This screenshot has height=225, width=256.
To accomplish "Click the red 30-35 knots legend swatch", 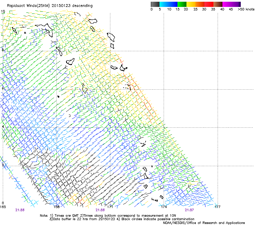I will pyautogui.click(x=209, y=4).
